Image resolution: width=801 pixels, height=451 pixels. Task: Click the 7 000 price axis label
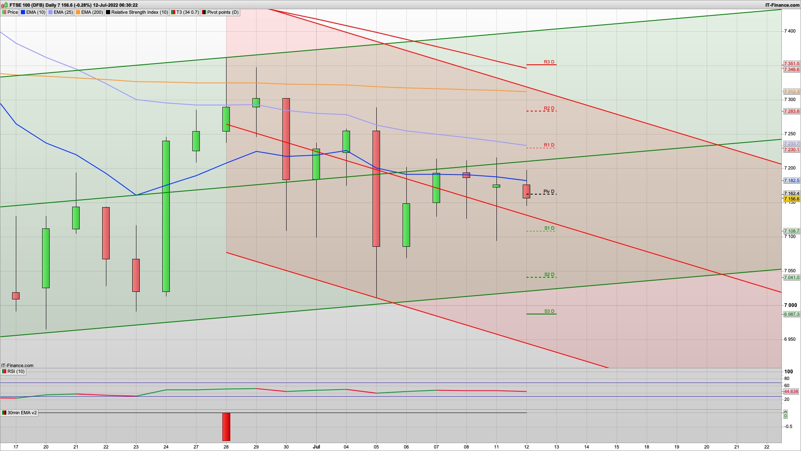pyautogui.click(x=791, y=305)
